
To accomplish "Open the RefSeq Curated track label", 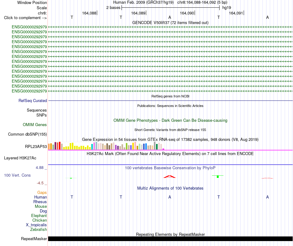I will pos(33,100).
